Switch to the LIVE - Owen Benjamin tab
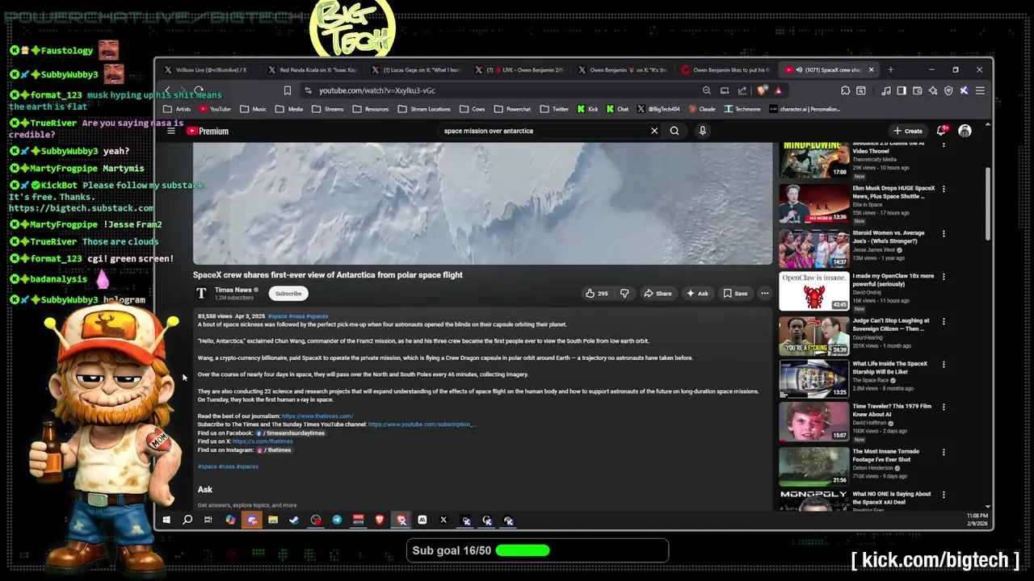The image size is (1034, 581). coord(518,70)
